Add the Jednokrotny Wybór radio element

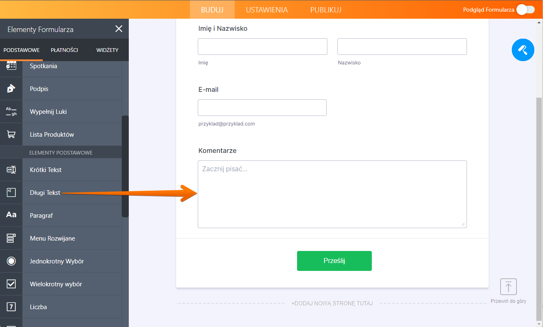(x=57, y=261)
